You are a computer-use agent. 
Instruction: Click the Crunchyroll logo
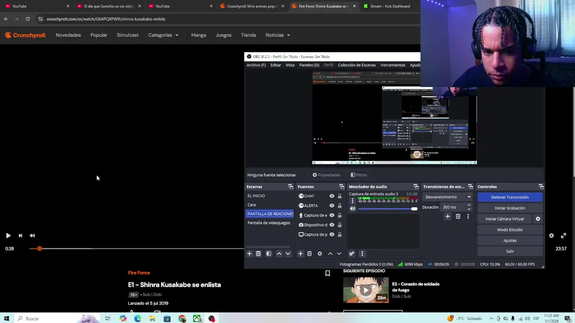(x=25, y=35)
